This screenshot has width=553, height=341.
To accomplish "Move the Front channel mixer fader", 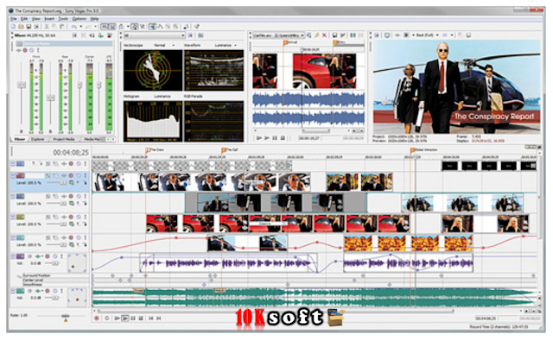I will [x=22, y=85].
